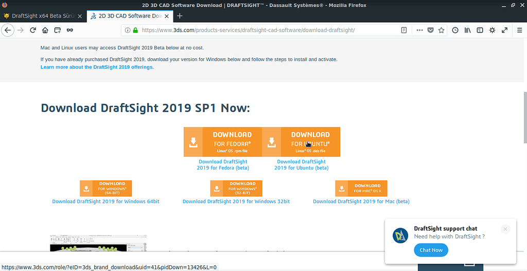Toggle the sidebar view icon
The width and height of the screenshot is (527, 271).
coord(480,30)
